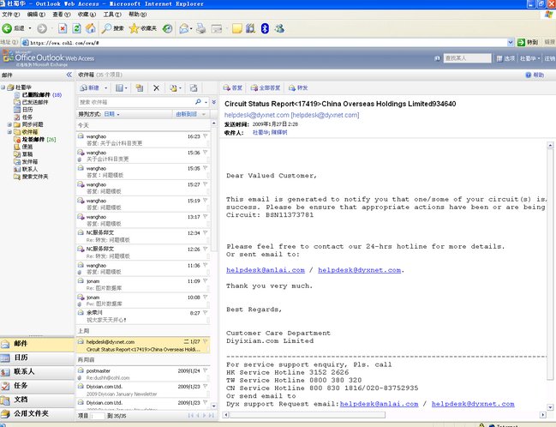Open the 编辑(E) menu
Viewport: 556px width, 427px height.
(36, 15)
